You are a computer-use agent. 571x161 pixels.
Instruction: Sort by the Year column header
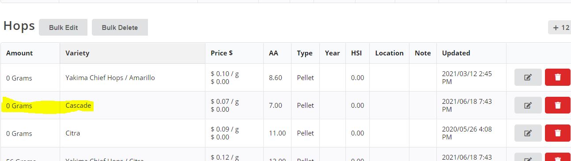point(332,53)
